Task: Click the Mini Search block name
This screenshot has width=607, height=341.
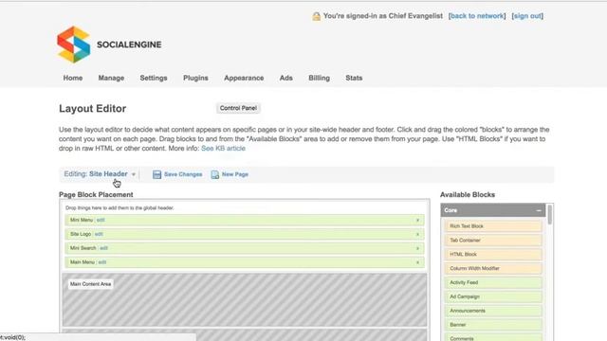Action: (x=83, y=248)
